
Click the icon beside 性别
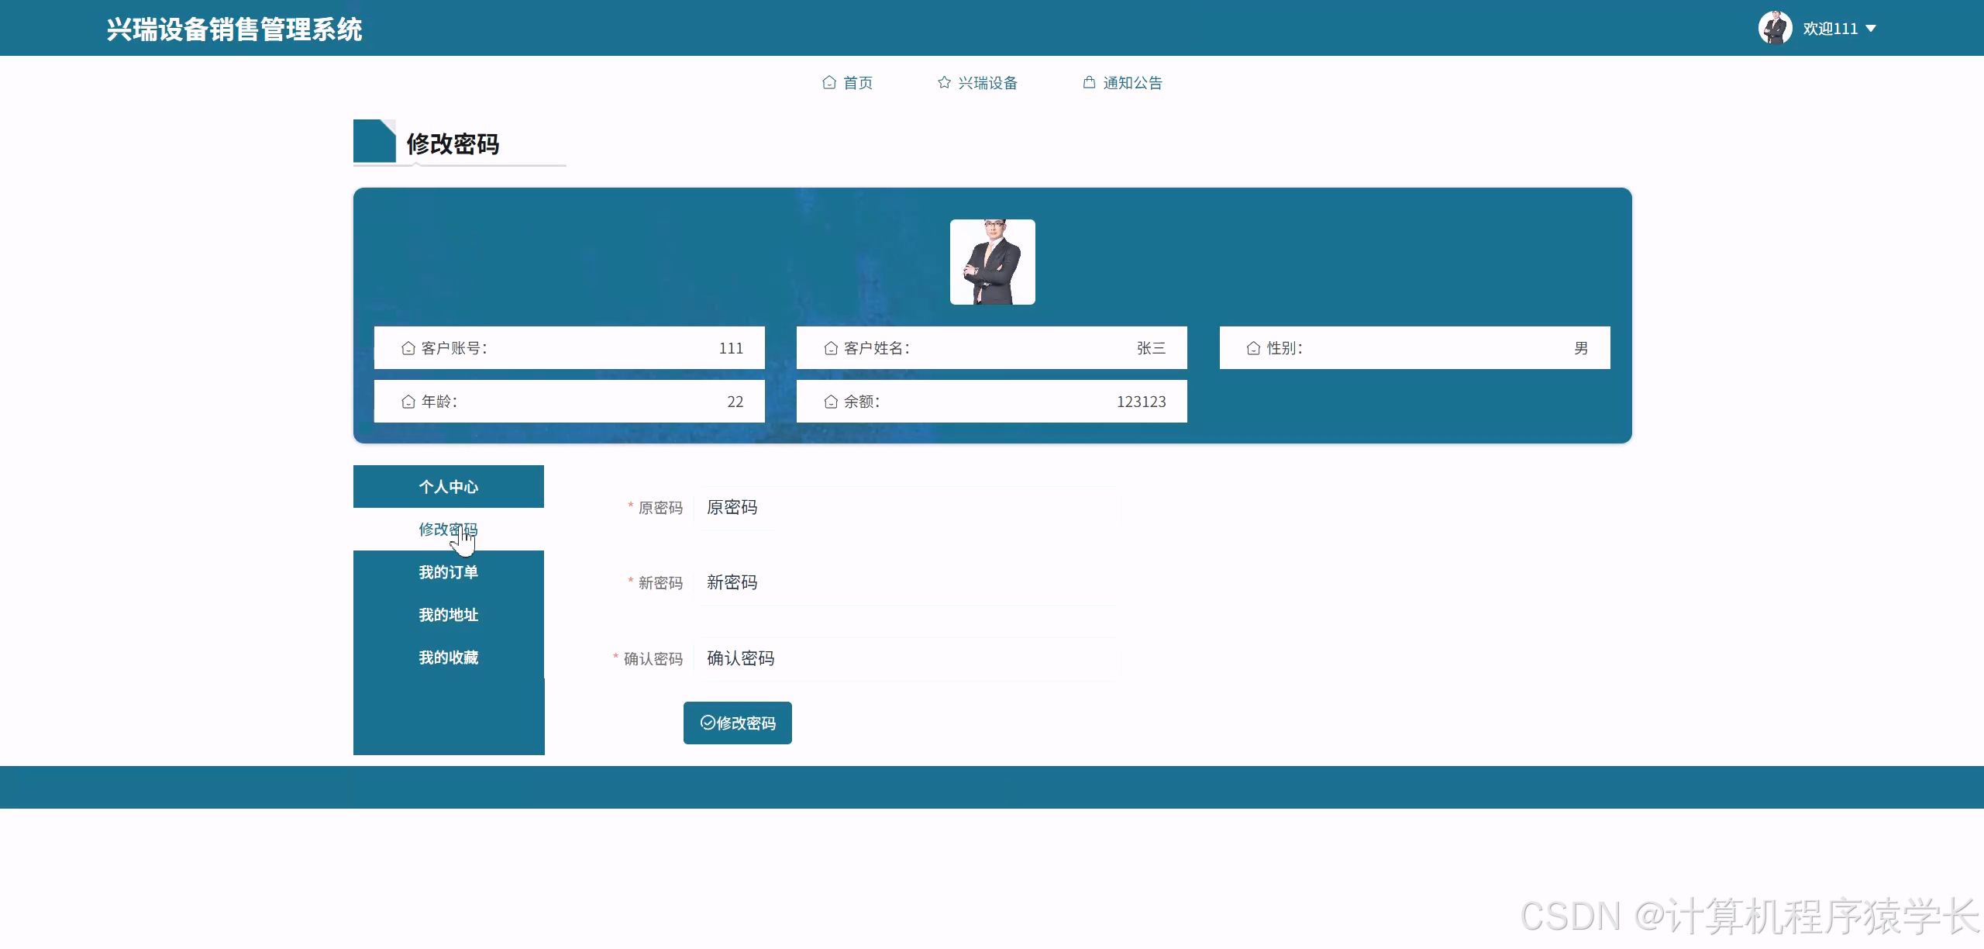(x=1253, y=348)
